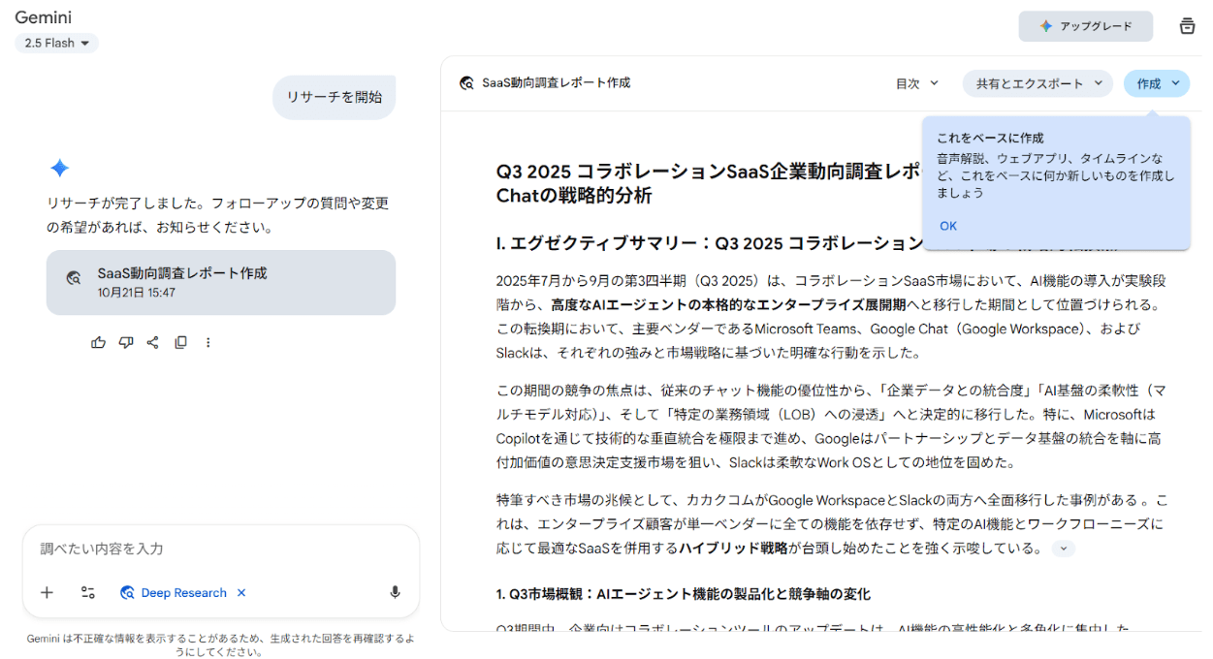This screenshot has height=659, width=1213.
Task: Click OK in the これをベースに作成 tooltip
Action: click(x=948, y=226)
